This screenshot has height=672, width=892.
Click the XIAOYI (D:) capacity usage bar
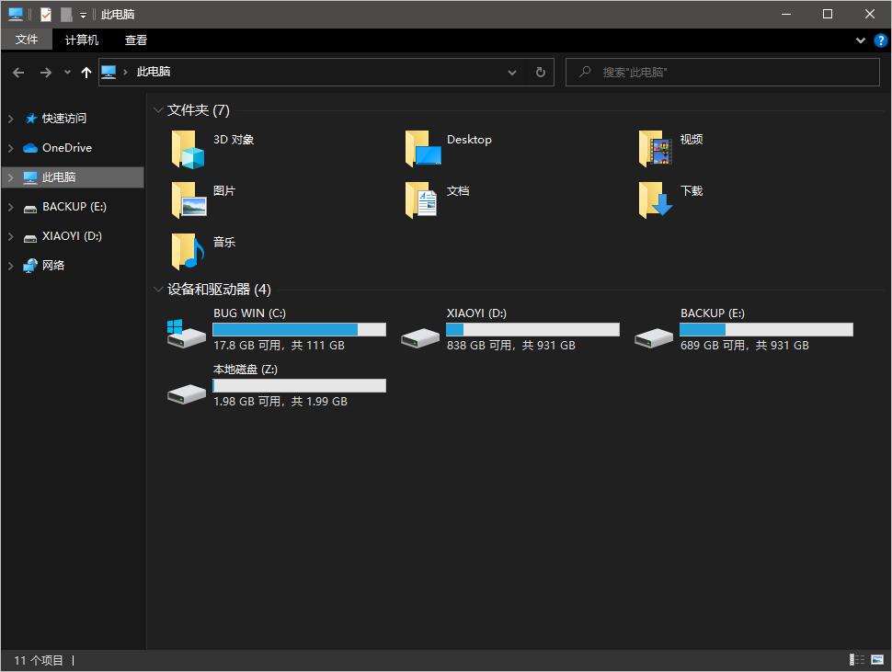click(532, 329)
